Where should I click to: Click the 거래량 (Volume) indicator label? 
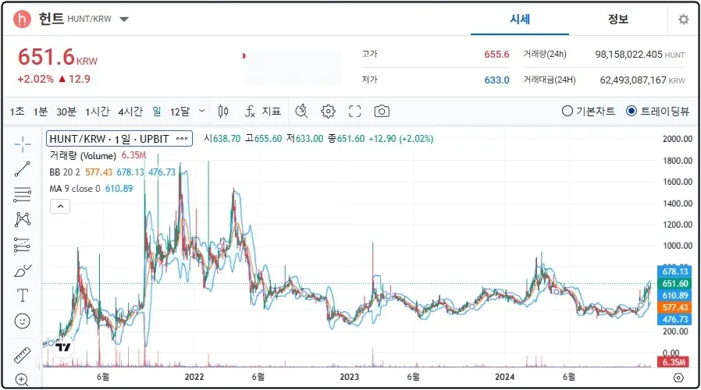coord(83,155)
